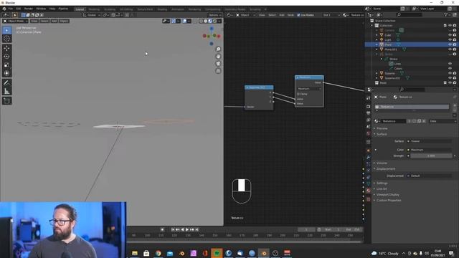Image resolution: width=459 pixels, height=258 pixels.
Task: Open File Explorer from the Windows taskbar
Action: tap(135, 253)
